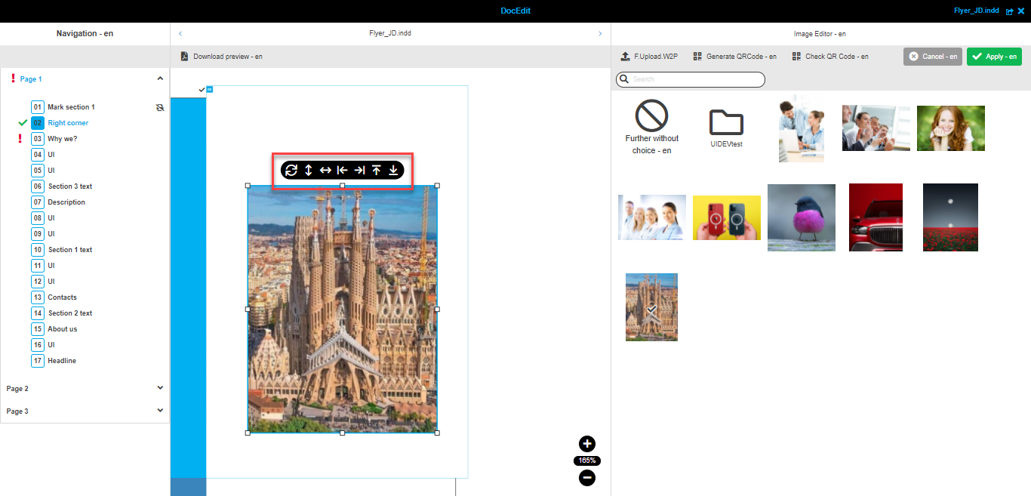Apply the image changes
This screenshot has width=1031, height=496.
pyautogui.click(x=994, y=56)
